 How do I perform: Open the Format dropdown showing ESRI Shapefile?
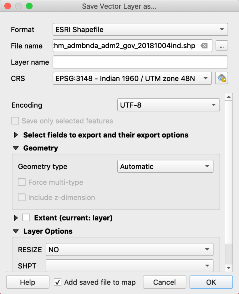point(140,30)
